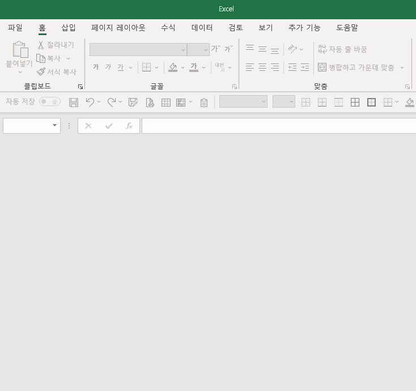Image resolution: width=416 pixels, height=391 pixels.
Task: Click the ribbon fill color bucket
Action: [173, 67]
